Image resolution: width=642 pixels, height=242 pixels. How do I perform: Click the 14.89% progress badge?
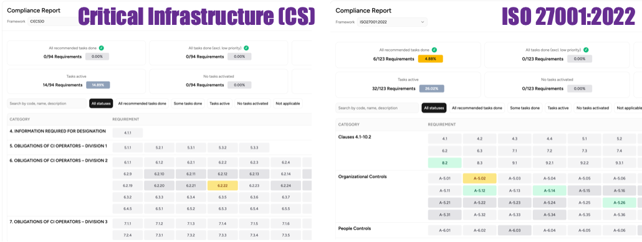click(98, 85)
